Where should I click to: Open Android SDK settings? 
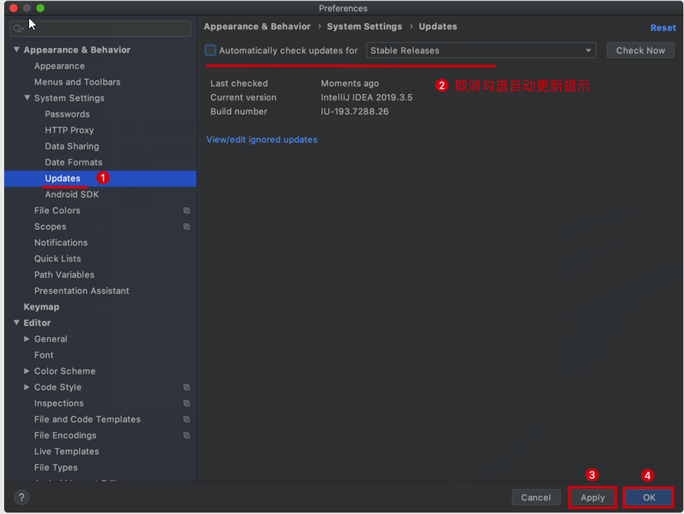coord(72,195)
